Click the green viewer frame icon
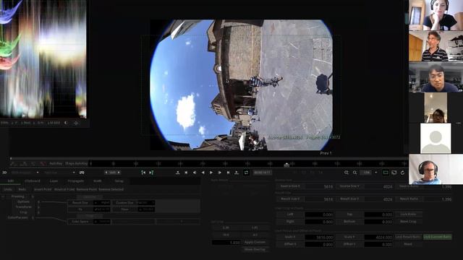Screen dimensions: 463x260 tap(386, 173)
